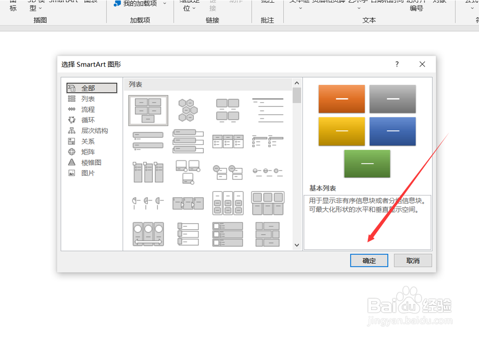Click the layout list scroll down arrow
This screenshot has width=479, height=337.
297,245
